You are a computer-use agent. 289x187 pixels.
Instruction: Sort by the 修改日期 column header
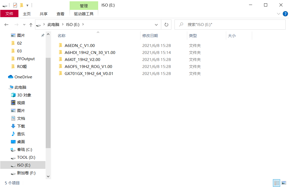pyautogui.click(x=150, y=36)
